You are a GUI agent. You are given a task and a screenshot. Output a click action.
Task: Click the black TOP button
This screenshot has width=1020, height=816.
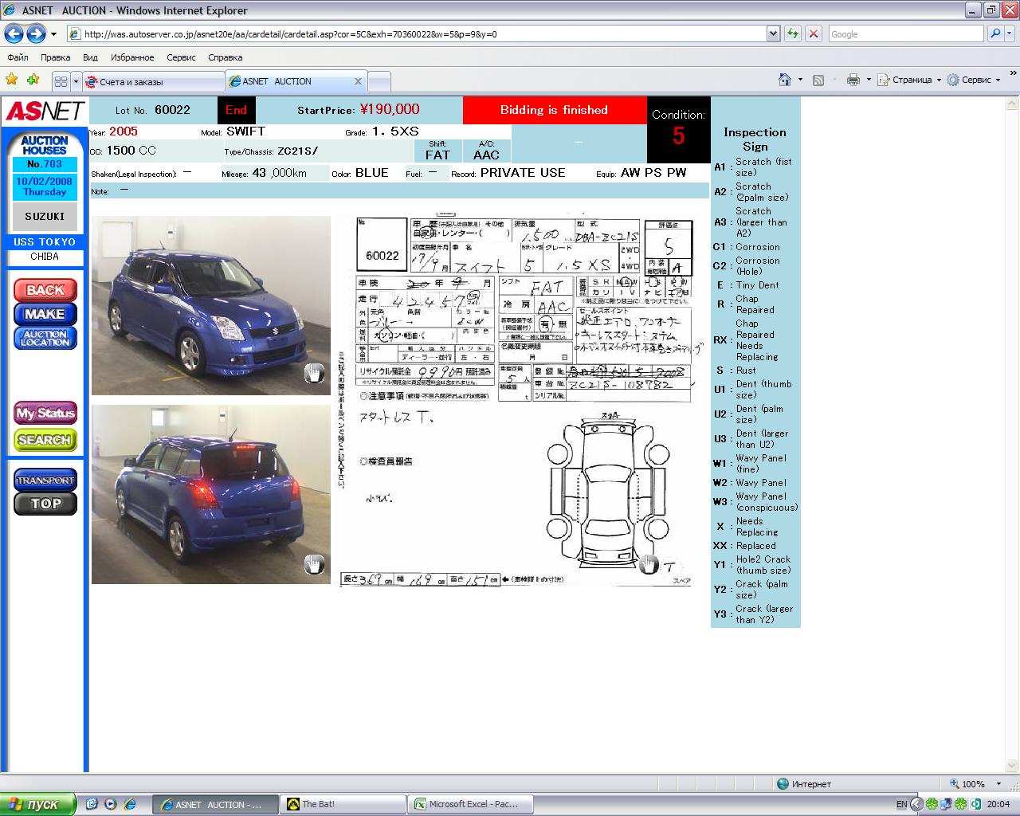(45, 504)
